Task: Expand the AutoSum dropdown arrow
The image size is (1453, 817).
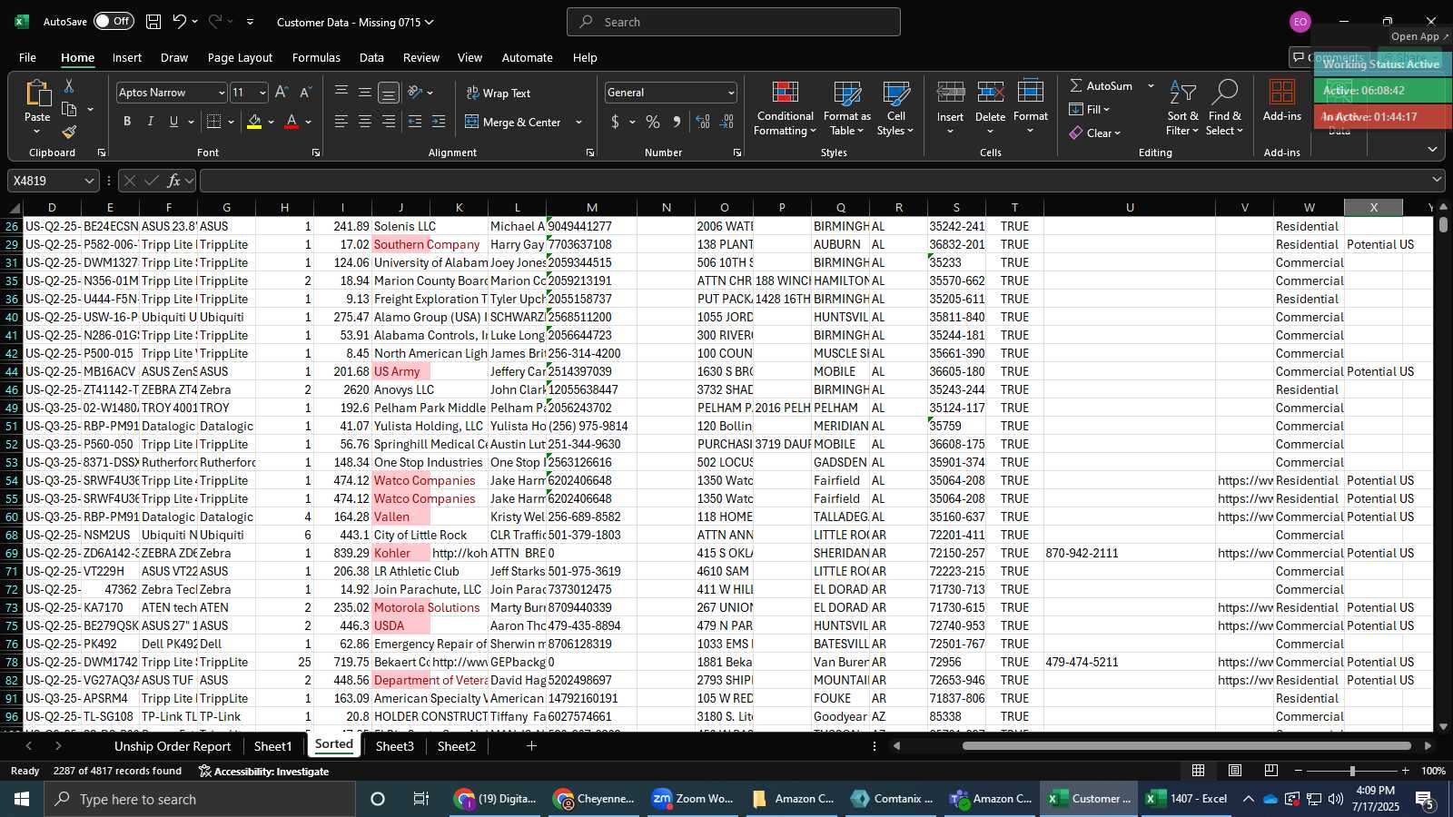Action: (x=1151, y=85)
